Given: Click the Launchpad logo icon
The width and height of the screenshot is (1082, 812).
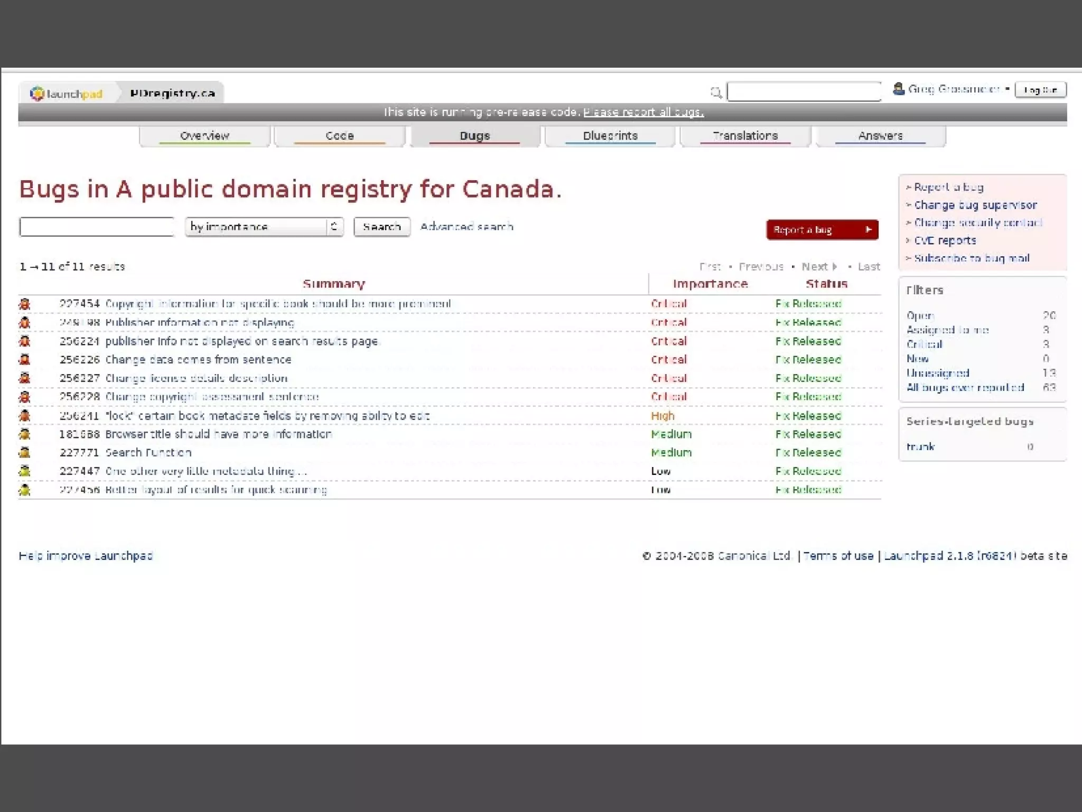Looking at the screenshot, I should pos(37,94).
